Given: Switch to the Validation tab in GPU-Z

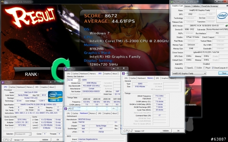Looking at the screenshot, I should pyautogui.click(x=196, y=6).
